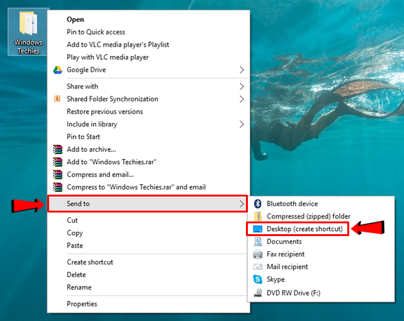Screen dimensions: 404x321
Task: Click the Google Drive icon in menu
Action: (x=57, y=70)
